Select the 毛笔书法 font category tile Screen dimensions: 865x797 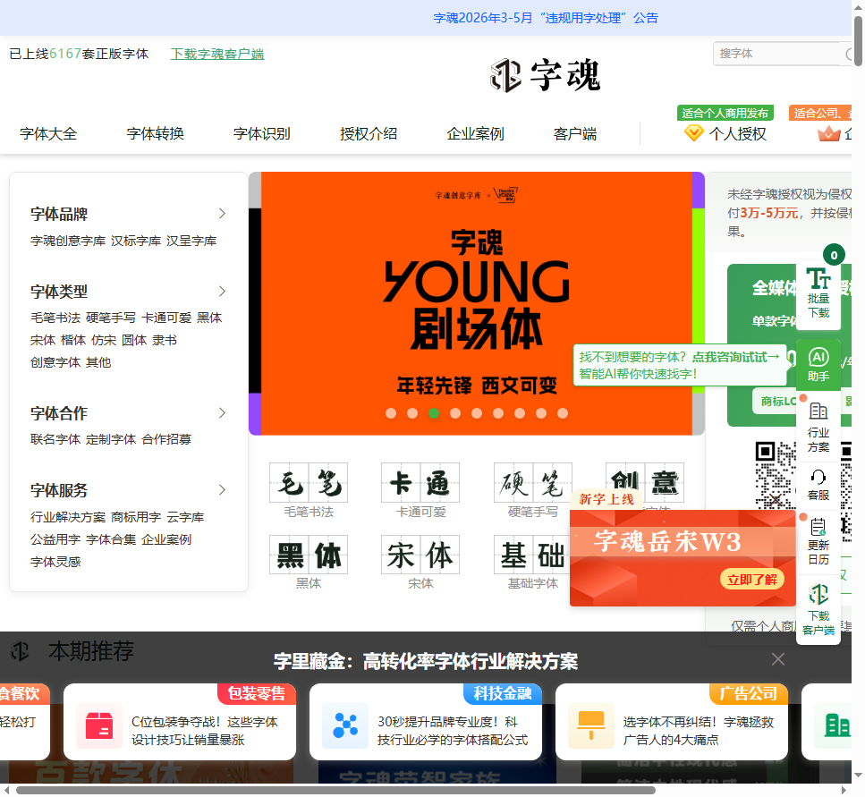pos(309,490)
